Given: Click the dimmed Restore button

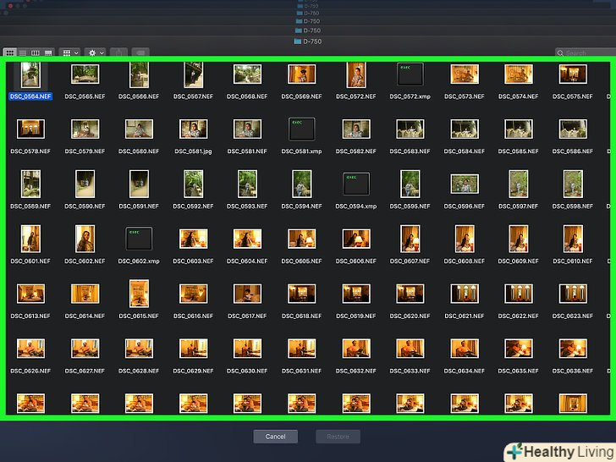Looking at the screenshot, I should point(338,437).
